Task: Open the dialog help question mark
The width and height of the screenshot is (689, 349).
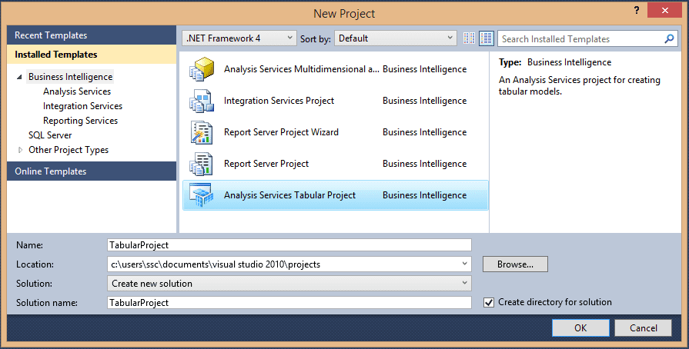Action: [637, 10]
